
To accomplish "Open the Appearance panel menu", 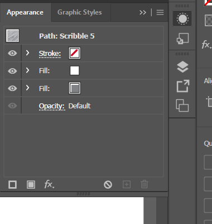I will 160,12.
